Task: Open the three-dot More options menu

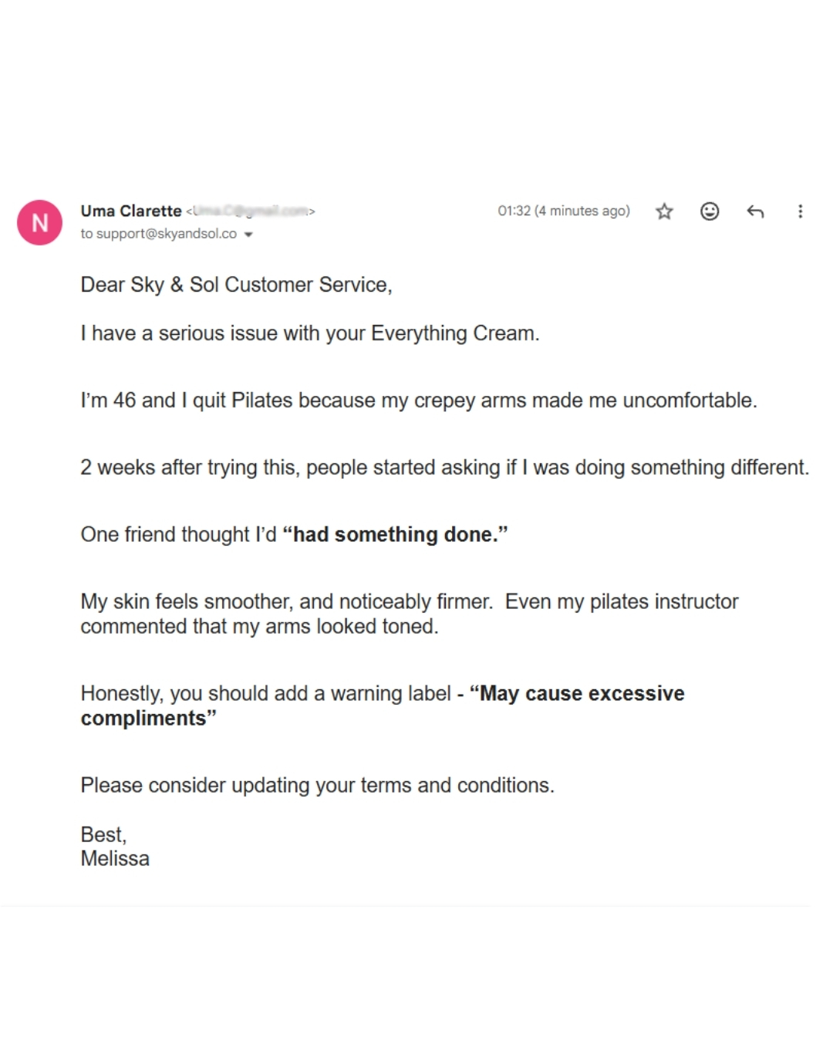Action: tap(800, 211)
